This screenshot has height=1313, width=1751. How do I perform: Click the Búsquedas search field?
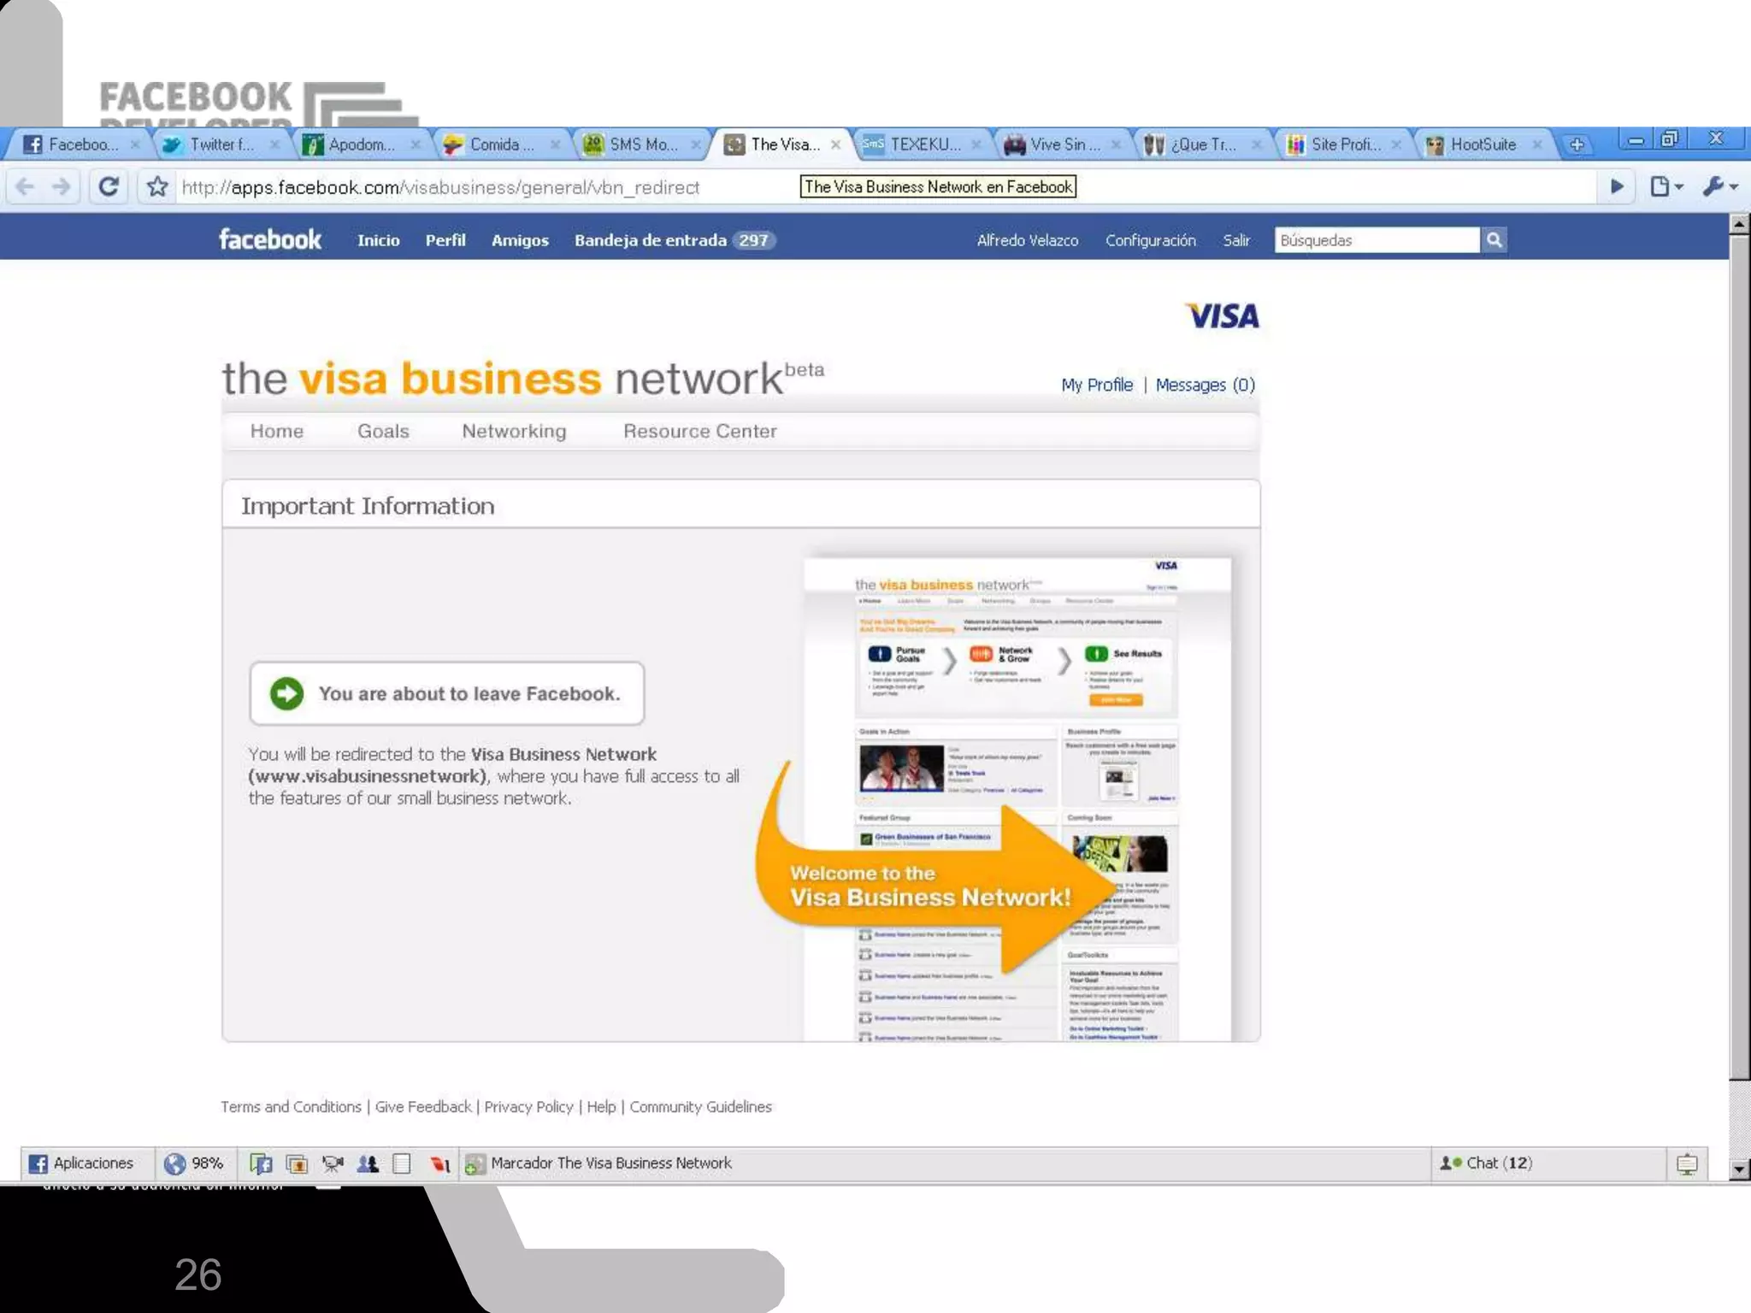[1376, 240]
